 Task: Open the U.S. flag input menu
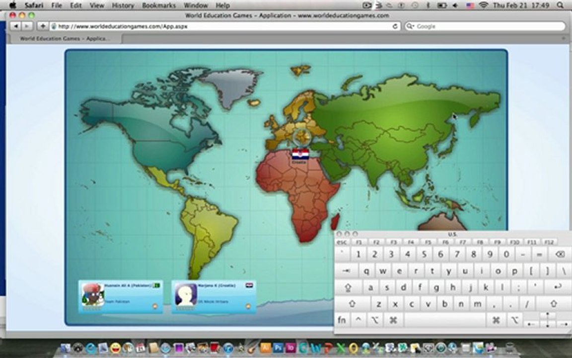[470, 5]
